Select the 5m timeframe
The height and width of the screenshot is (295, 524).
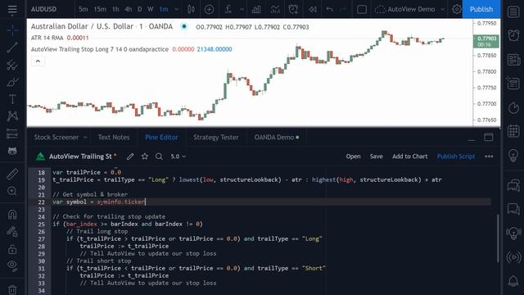point(84,9)
